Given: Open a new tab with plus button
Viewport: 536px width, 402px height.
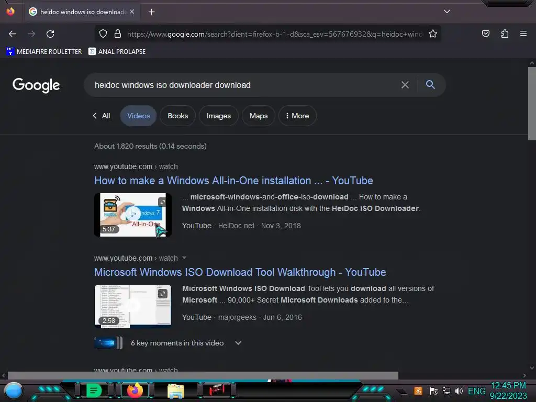Looking at the screenshot, I should coord(151,12).
